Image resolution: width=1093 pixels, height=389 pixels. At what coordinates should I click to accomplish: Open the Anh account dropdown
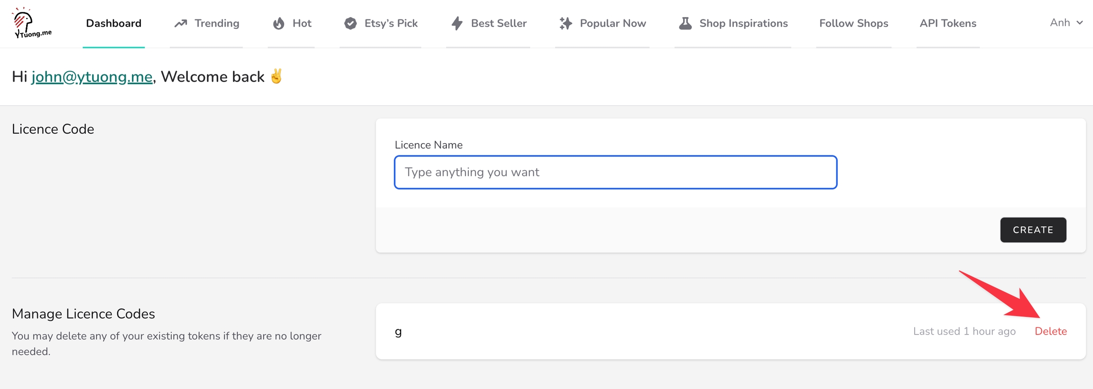point(1060,23)
